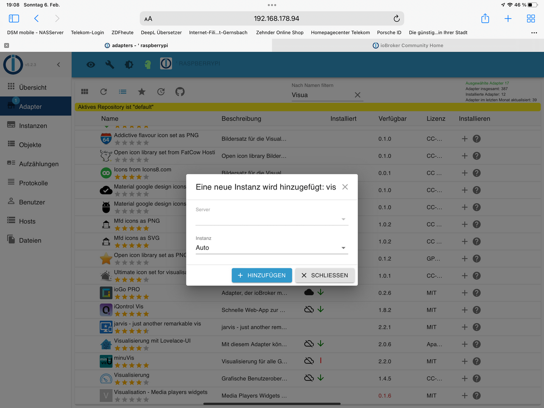Click plus to install minuVis
Screen dimensions: 544x408
point(464,361)
